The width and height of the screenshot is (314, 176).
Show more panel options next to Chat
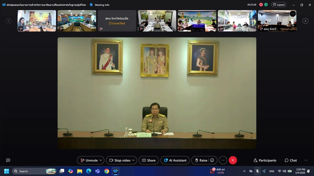coord(306,160)
